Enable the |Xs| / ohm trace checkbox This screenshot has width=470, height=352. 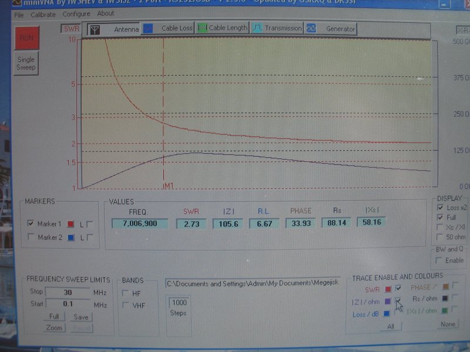[x=454, y=309]
